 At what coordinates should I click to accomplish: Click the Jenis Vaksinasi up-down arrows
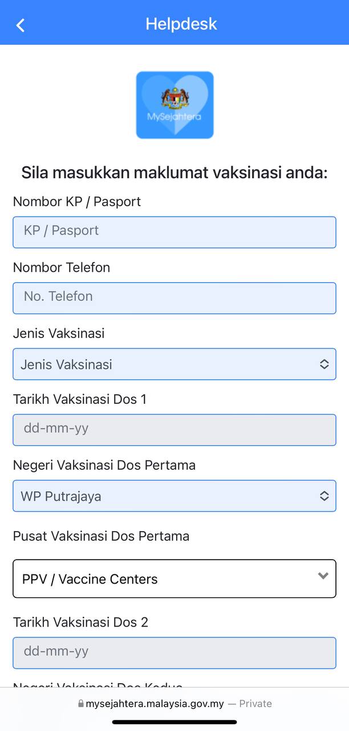click(x=324, y=364)
